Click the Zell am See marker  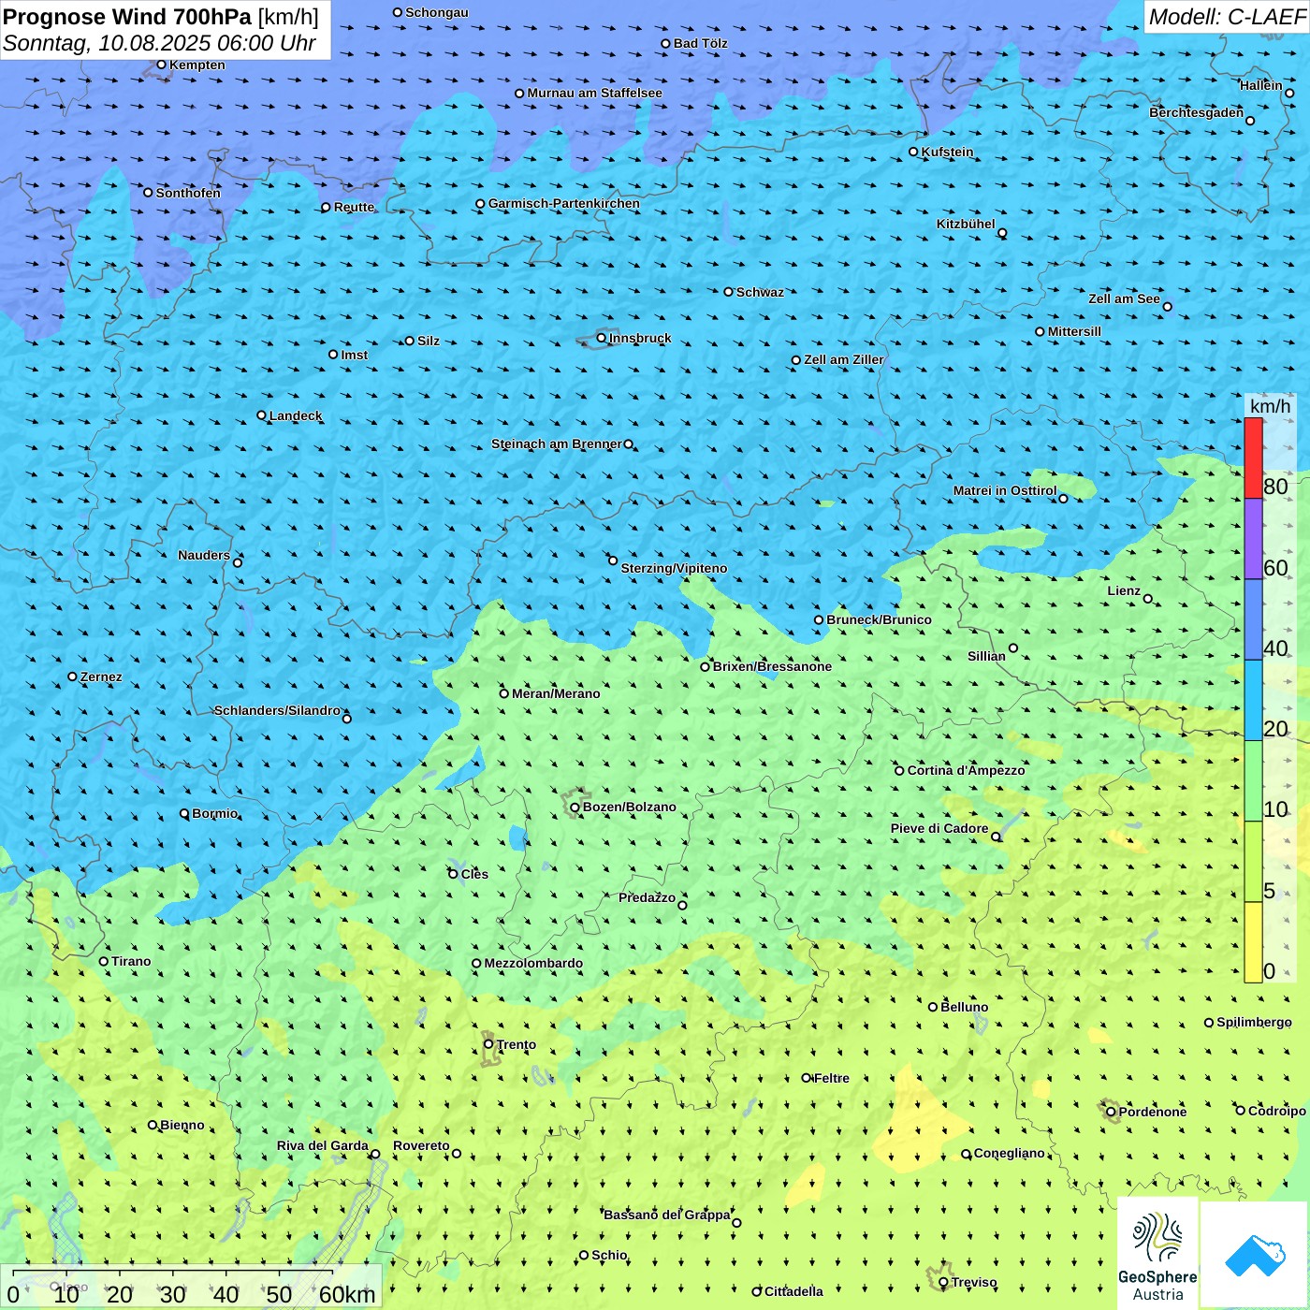[1167, 306]
